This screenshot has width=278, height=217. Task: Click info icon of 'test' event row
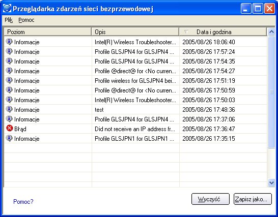click(9, 109)
